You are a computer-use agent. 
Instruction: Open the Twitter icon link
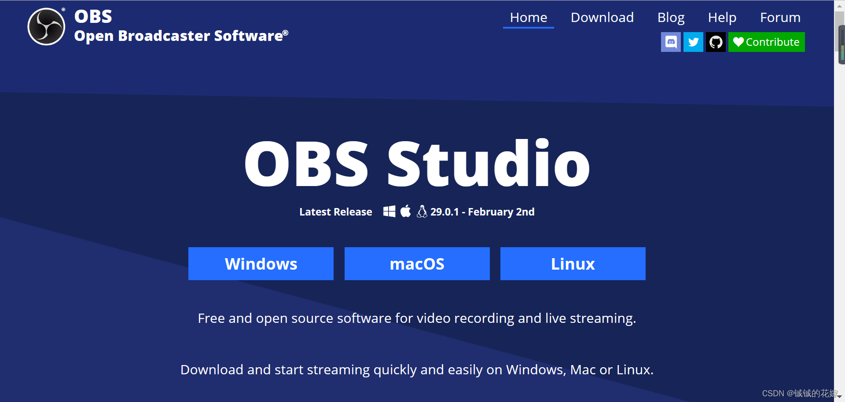[x=693, y=42]
